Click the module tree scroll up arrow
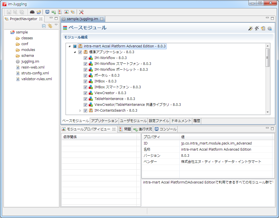 (x=268, y=46)
